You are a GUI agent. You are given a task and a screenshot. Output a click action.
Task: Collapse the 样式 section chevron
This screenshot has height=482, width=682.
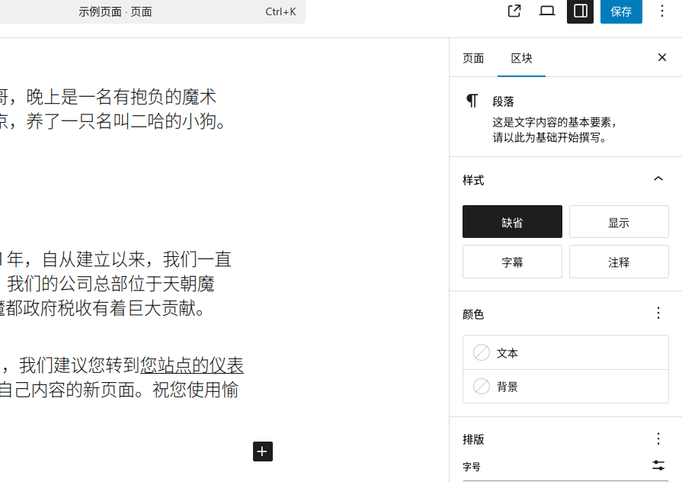[658, 179]
